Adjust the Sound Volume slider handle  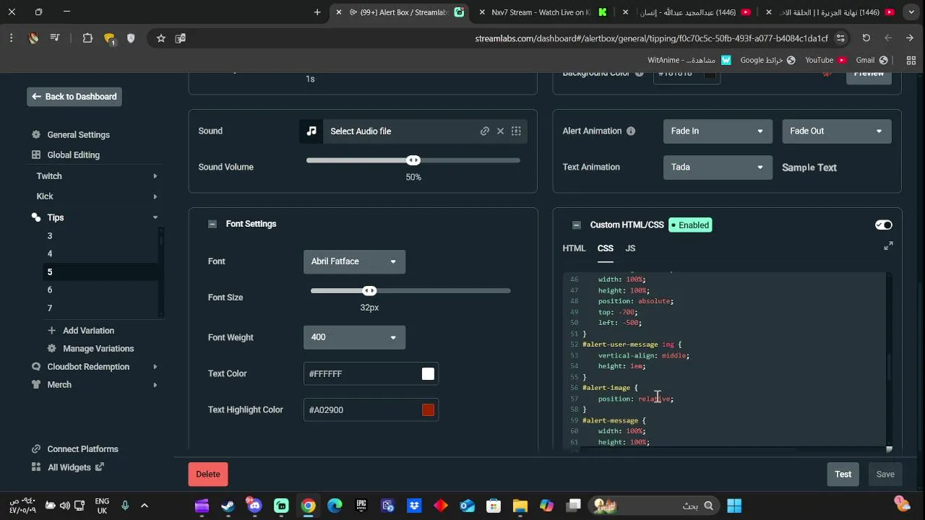(x=413, y=160)
